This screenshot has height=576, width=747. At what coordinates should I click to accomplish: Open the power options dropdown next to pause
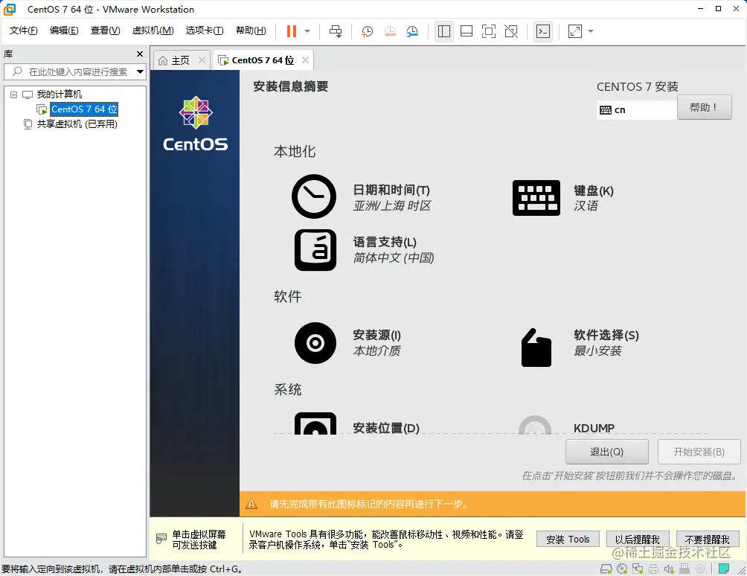307,31
